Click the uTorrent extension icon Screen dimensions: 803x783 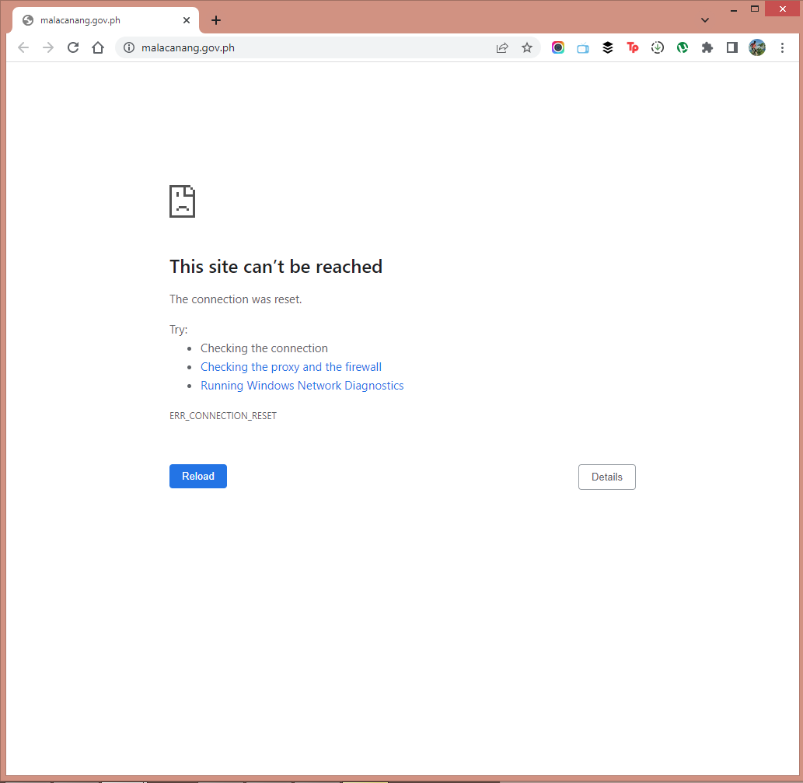click(x=683, y=47)
